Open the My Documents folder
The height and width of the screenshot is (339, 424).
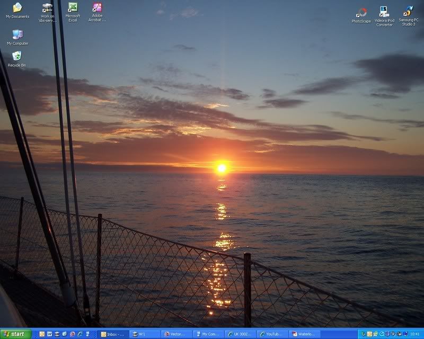point(17,10)
